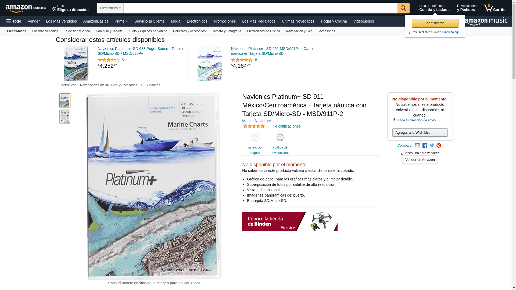
Task: Expand the star rating breakdown arrow
Action: [268, 126]
